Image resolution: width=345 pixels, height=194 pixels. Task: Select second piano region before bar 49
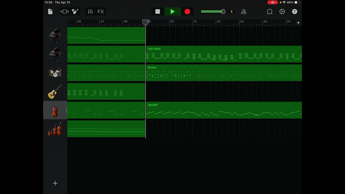(x=106, y=54)
